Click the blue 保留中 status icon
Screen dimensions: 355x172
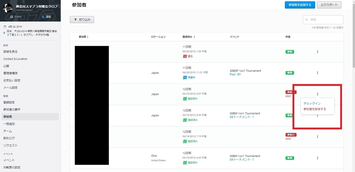tap(185, 78)
